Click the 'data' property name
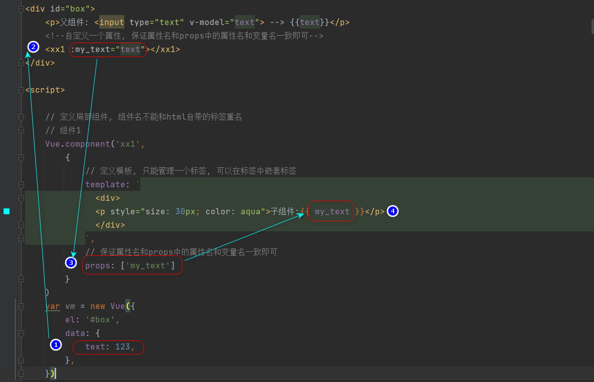This screenshot has width=594, height=382. [75, 333]
